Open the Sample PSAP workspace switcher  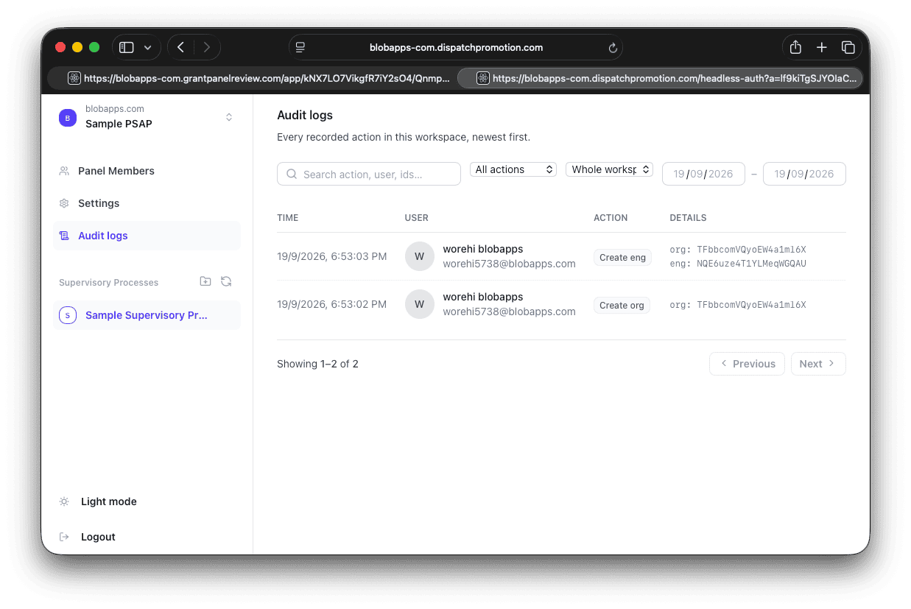coord(147,117)
